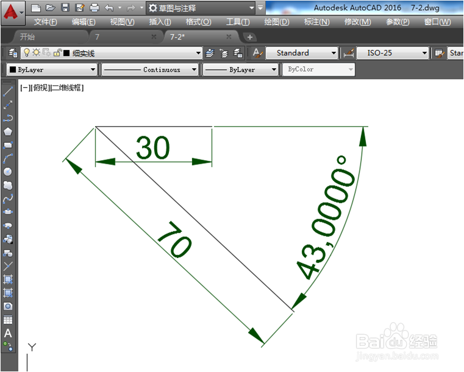This screenshot has width=464, height=372.
Task: Select the Polyline tool
Action: [8, 118]
